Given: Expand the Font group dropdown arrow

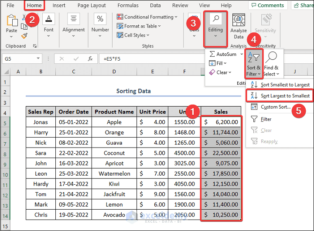Looking at the screenshot, I should [49, 36].
